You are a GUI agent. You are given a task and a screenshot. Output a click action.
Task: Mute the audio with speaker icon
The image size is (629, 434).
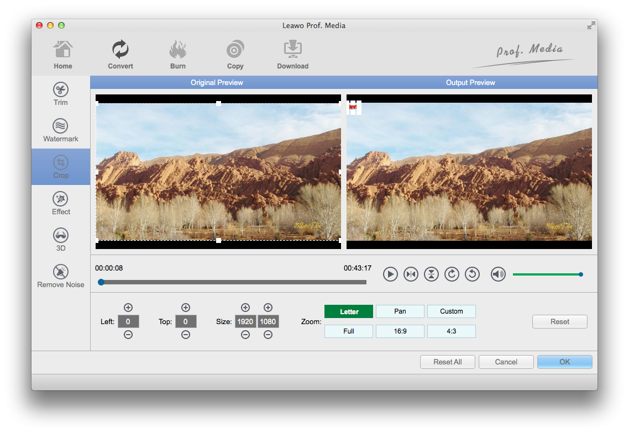coord(498,274)
